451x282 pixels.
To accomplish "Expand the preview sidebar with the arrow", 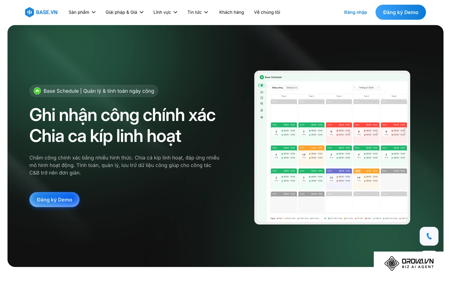I will coord(267,85).
